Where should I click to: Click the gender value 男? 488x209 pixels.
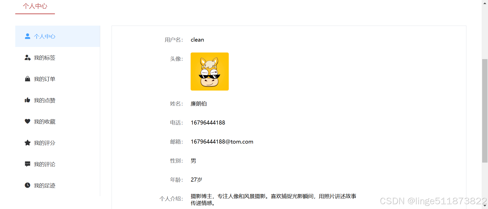(x=193, y=161)
